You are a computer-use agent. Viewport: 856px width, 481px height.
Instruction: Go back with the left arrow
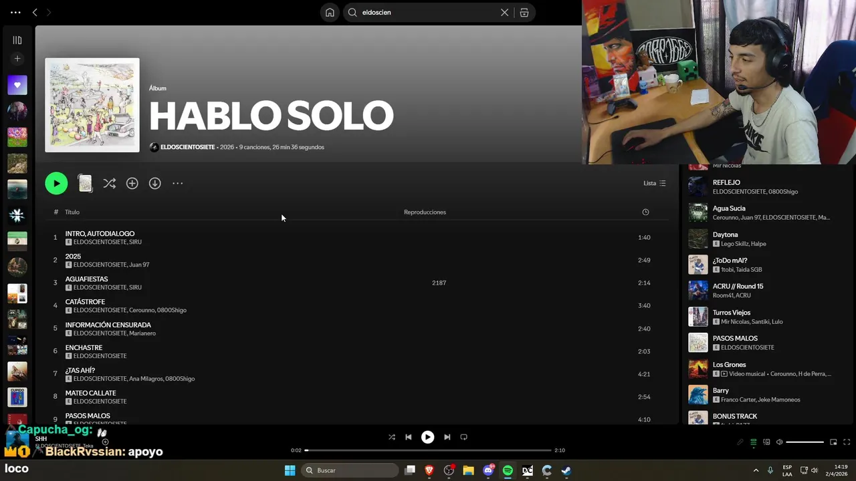point(35,12)
